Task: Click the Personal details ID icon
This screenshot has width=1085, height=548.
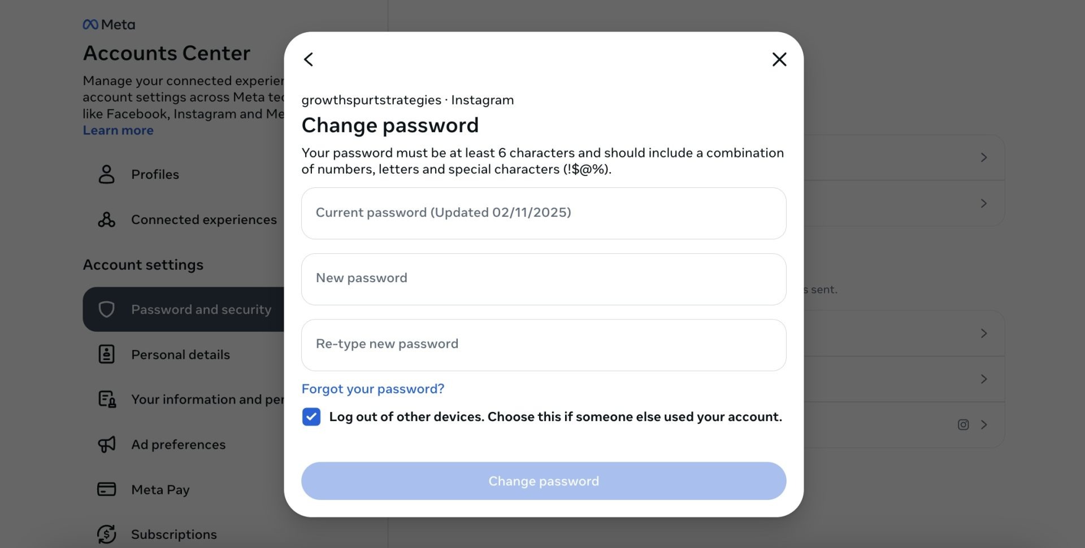Action: pyautogui.click(x=106, y=354)
